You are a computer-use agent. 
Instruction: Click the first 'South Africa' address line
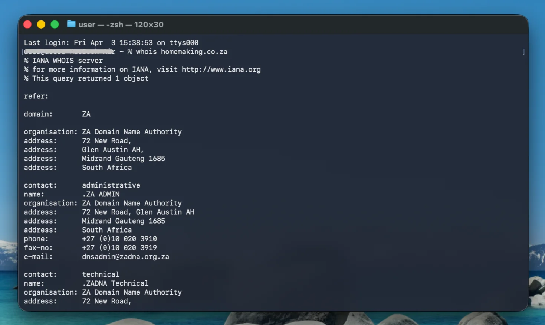coord(107,168)
